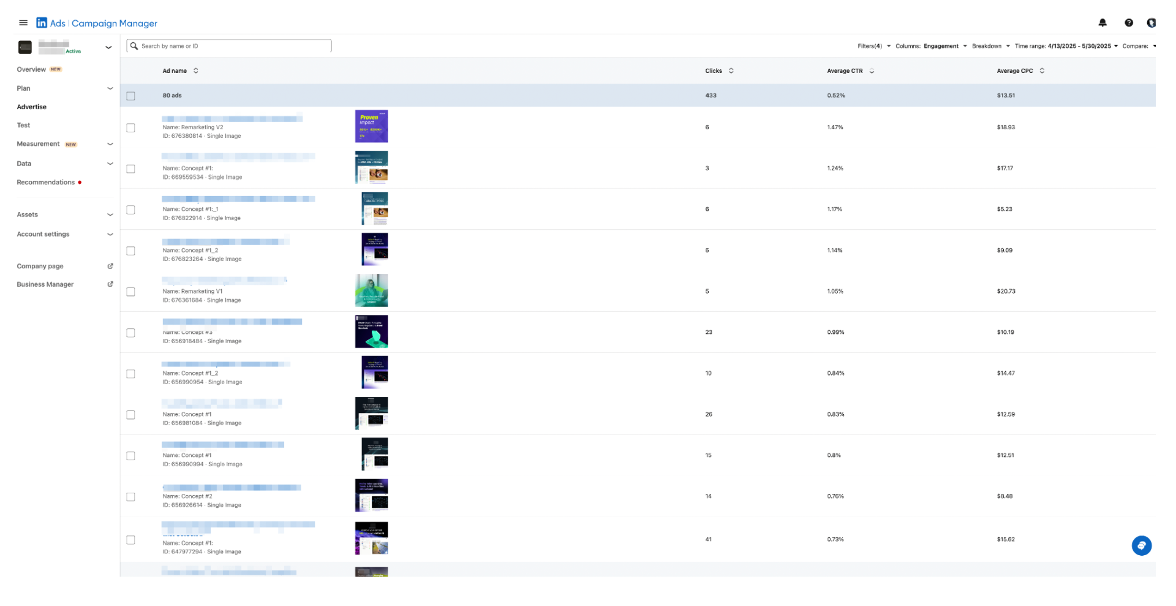Screen dimensions: 1176x606
Task: Check the Concept #3 ad row
Action: coord(130,333)
